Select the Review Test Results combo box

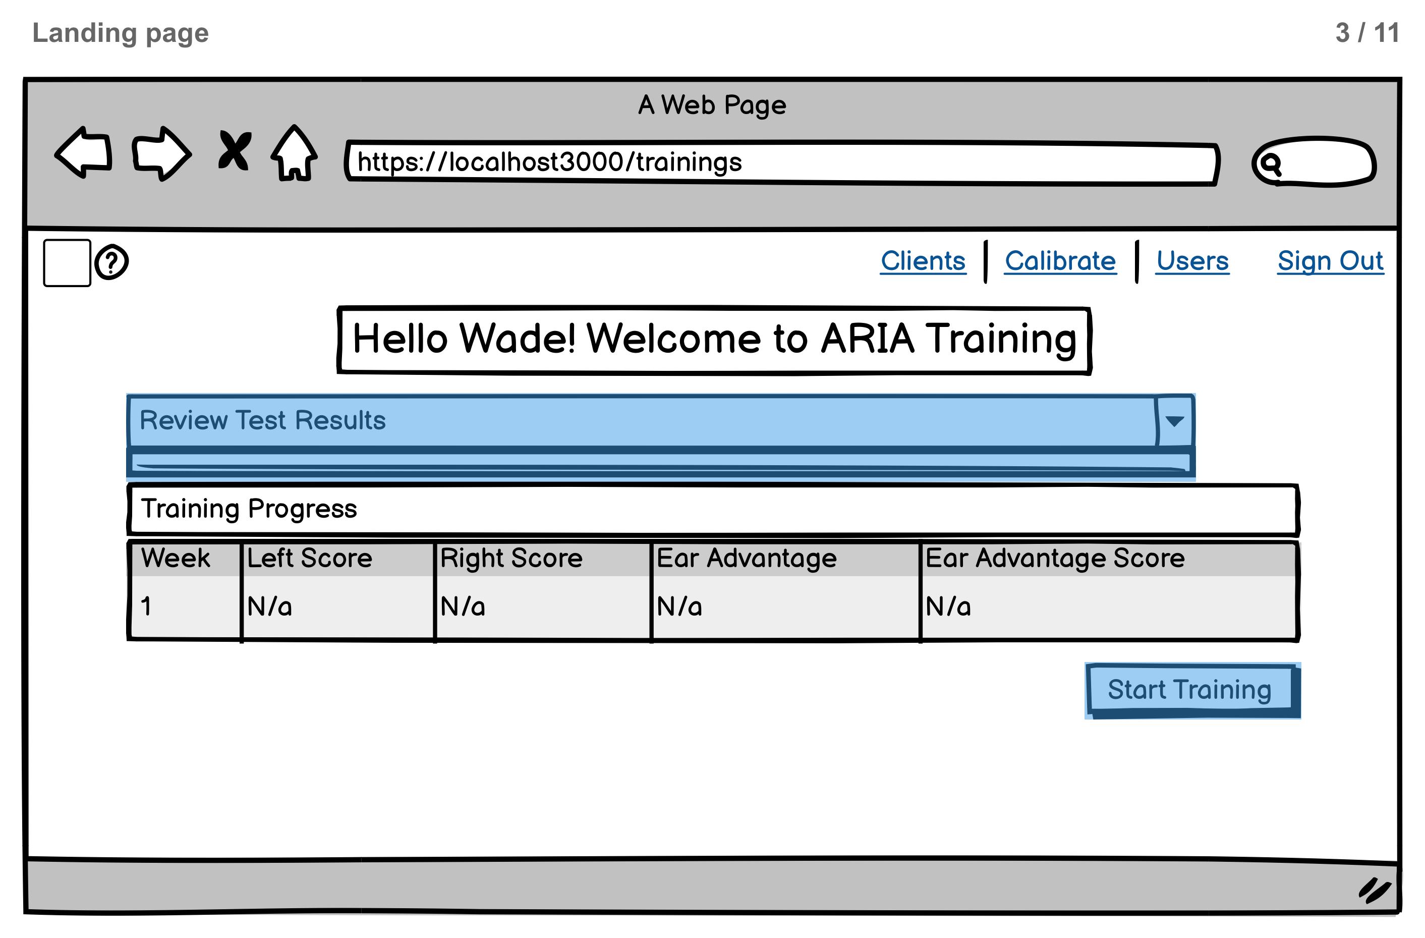click(641, 420)
